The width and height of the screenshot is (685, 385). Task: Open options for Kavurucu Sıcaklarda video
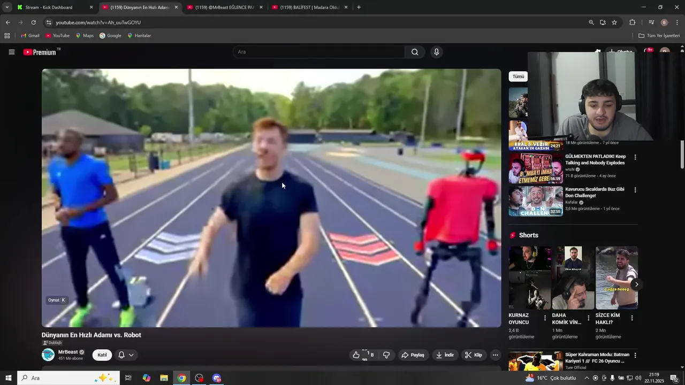(x=635, y=190)
